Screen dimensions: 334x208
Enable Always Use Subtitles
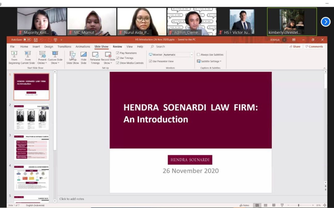[198, 54]
